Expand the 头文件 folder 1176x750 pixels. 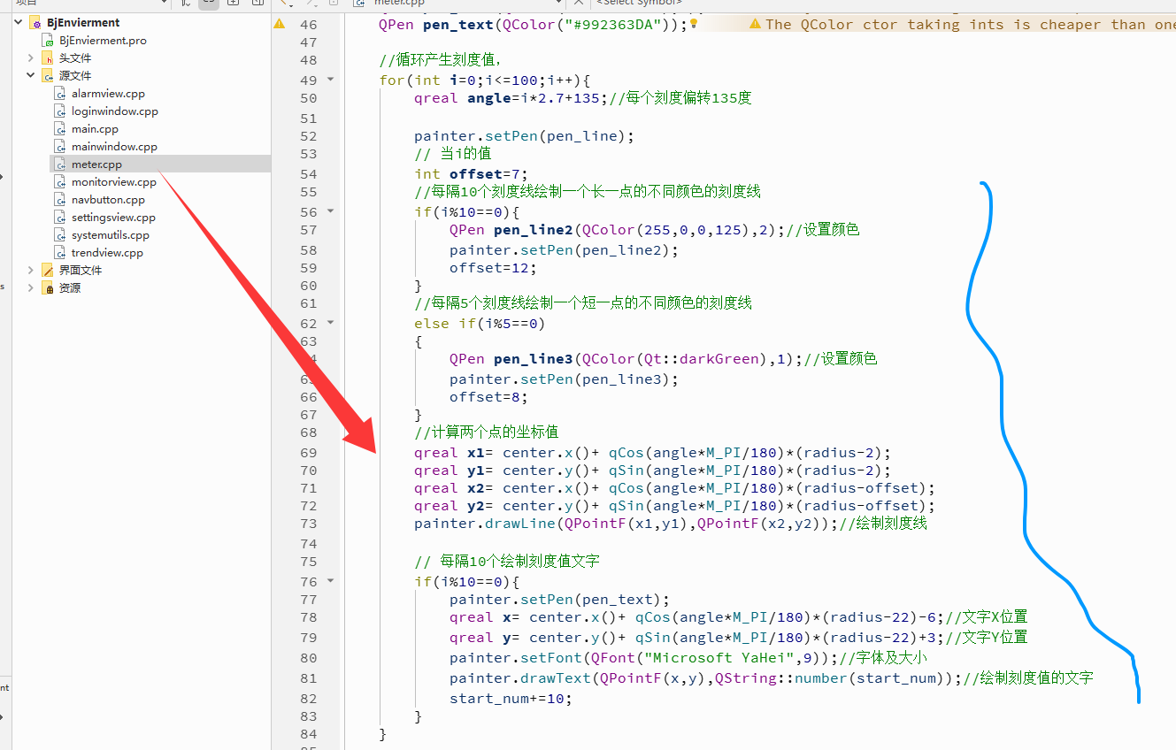[x=31, y=58]
